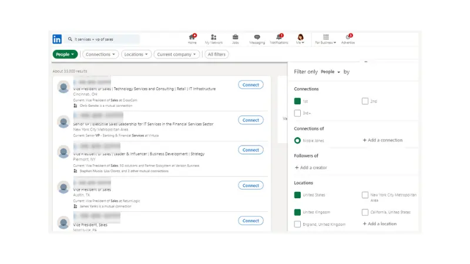Open the Me profile menu

point(300,39)
